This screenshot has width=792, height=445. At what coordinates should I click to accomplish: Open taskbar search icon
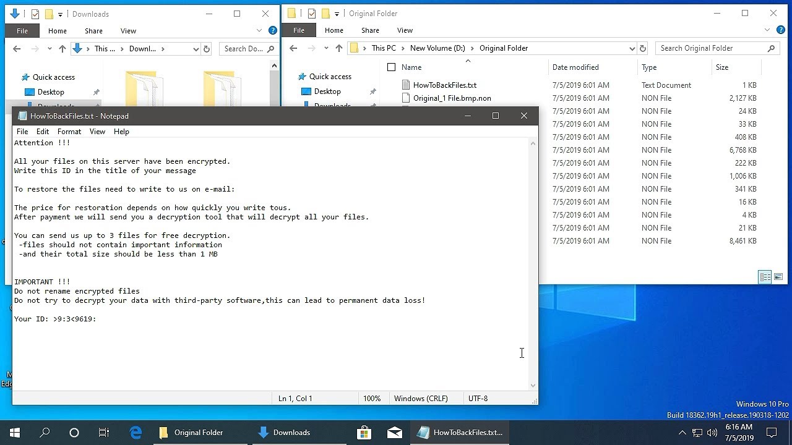[45, 433]
